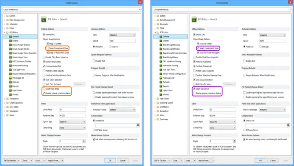Open Autopan Style dropdown in left dialog
This screenshot has height=166, width=294.
point(122,35)
